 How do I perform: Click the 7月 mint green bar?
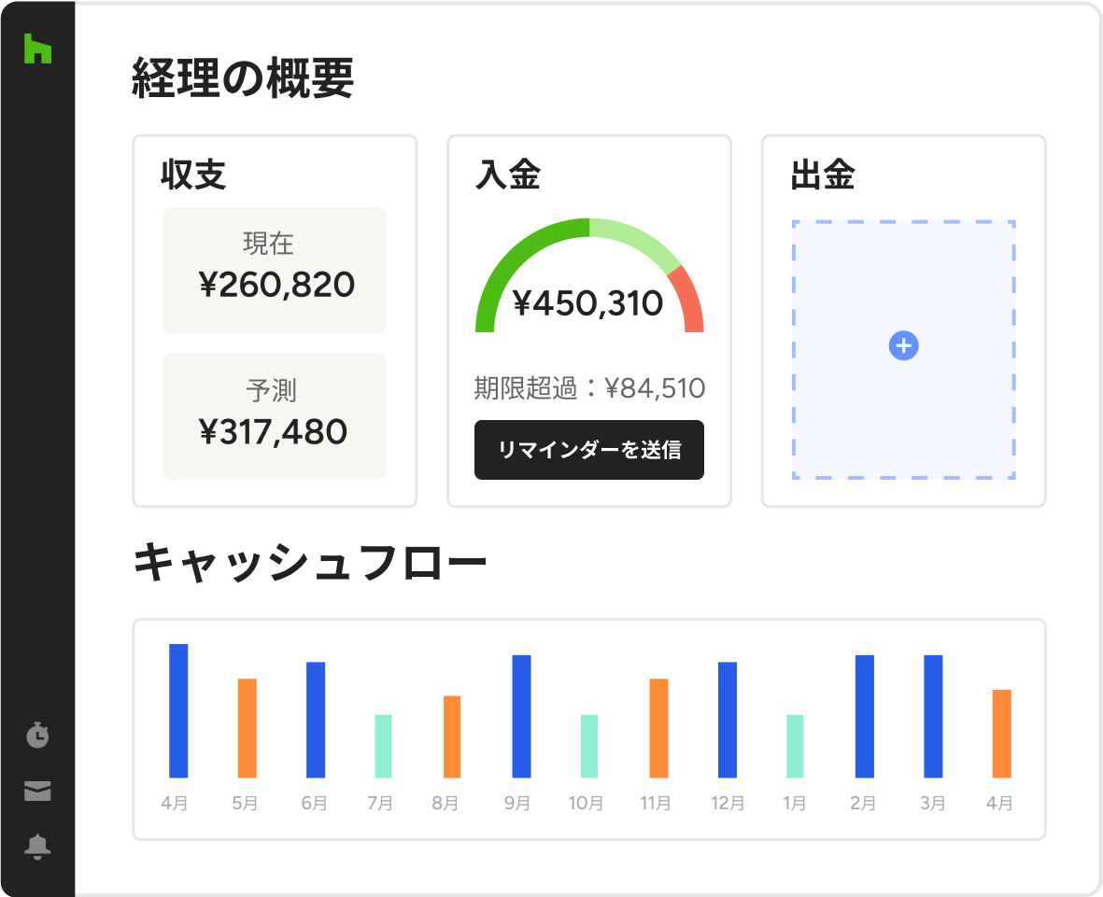click(x=383, y=746)
